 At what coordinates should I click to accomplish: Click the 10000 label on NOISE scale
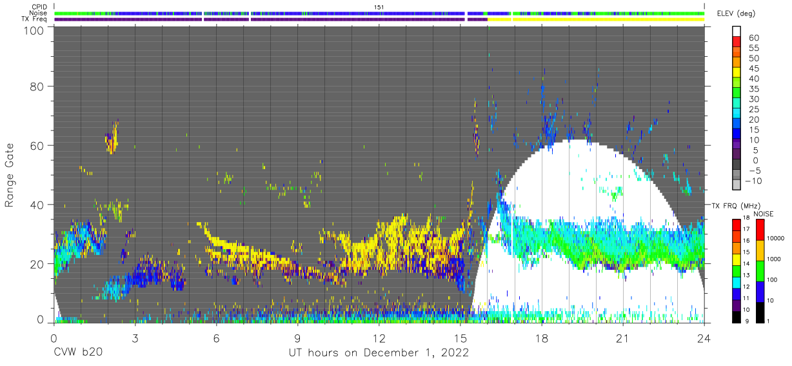click(775, 239)
